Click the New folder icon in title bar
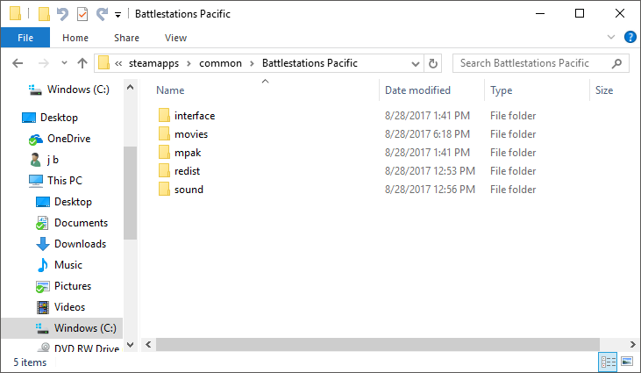 tap(44, 13)
